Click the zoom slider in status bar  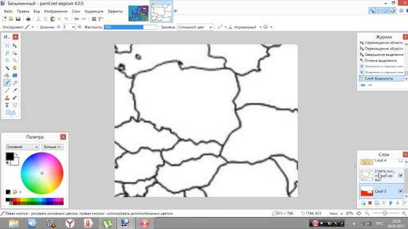(x=385, y=214)
